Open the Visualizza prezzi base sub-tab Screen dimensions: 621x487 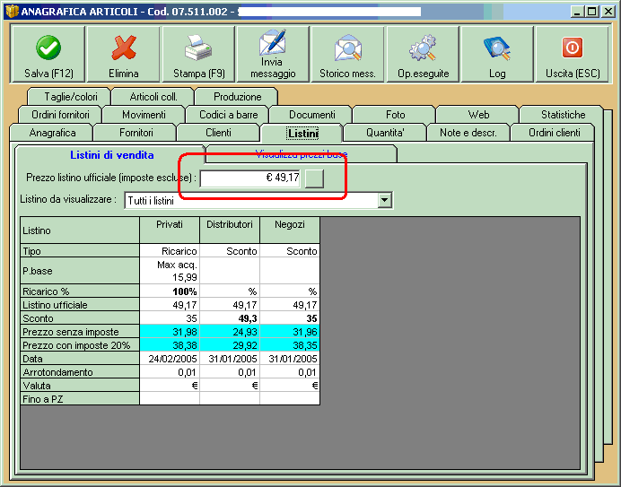click(301, 153)
